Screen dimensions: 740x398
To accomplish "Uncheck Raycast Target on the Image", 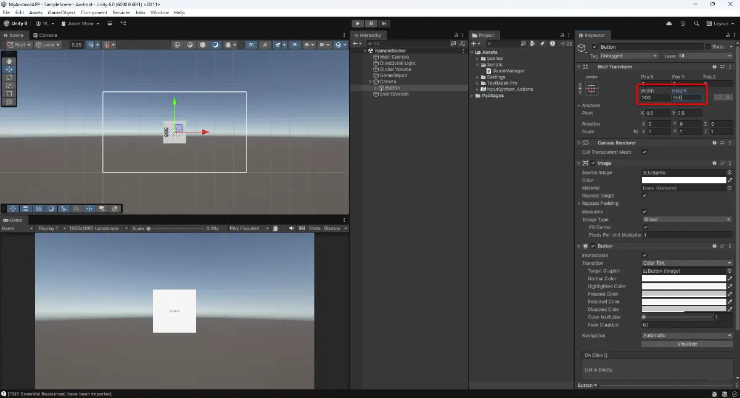I will pyautogui.click(x=644, y=196).
